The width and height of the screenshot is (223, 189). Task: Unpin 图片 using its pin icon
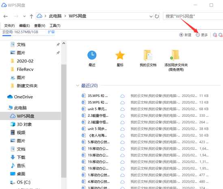(x=58, y=53)
